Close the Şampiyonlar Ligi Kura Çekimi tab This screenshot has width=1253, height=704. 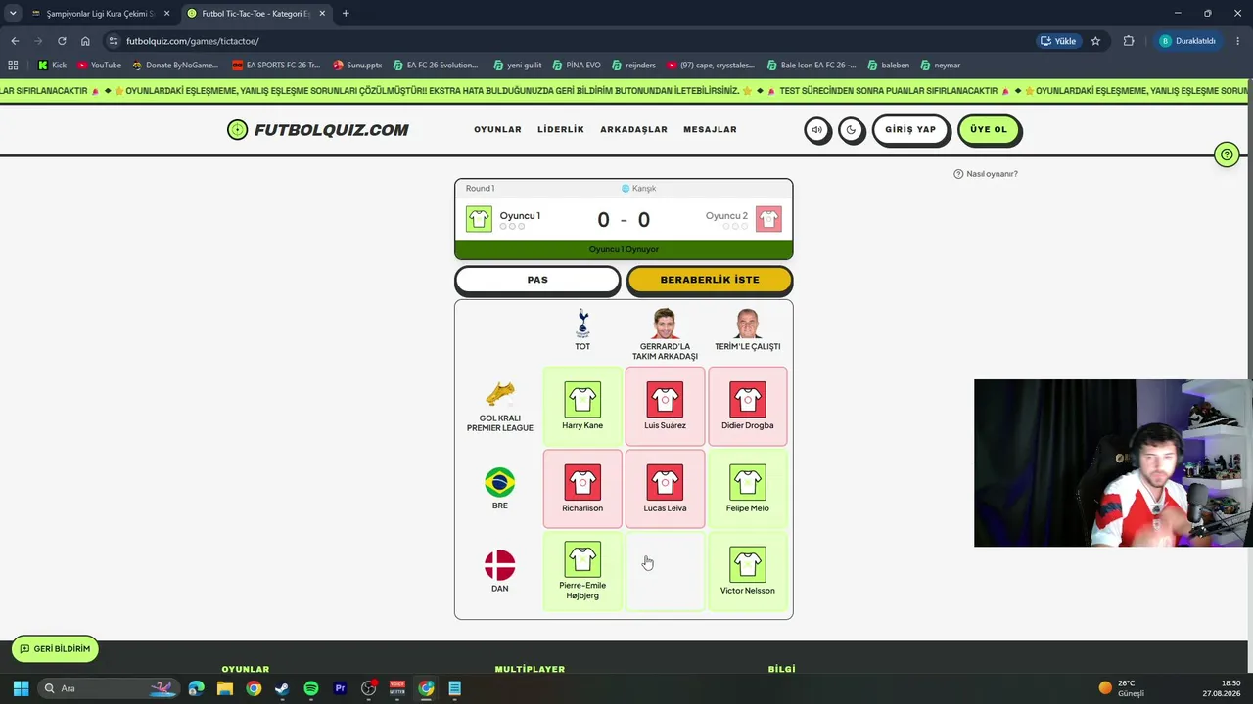[166, 14]
